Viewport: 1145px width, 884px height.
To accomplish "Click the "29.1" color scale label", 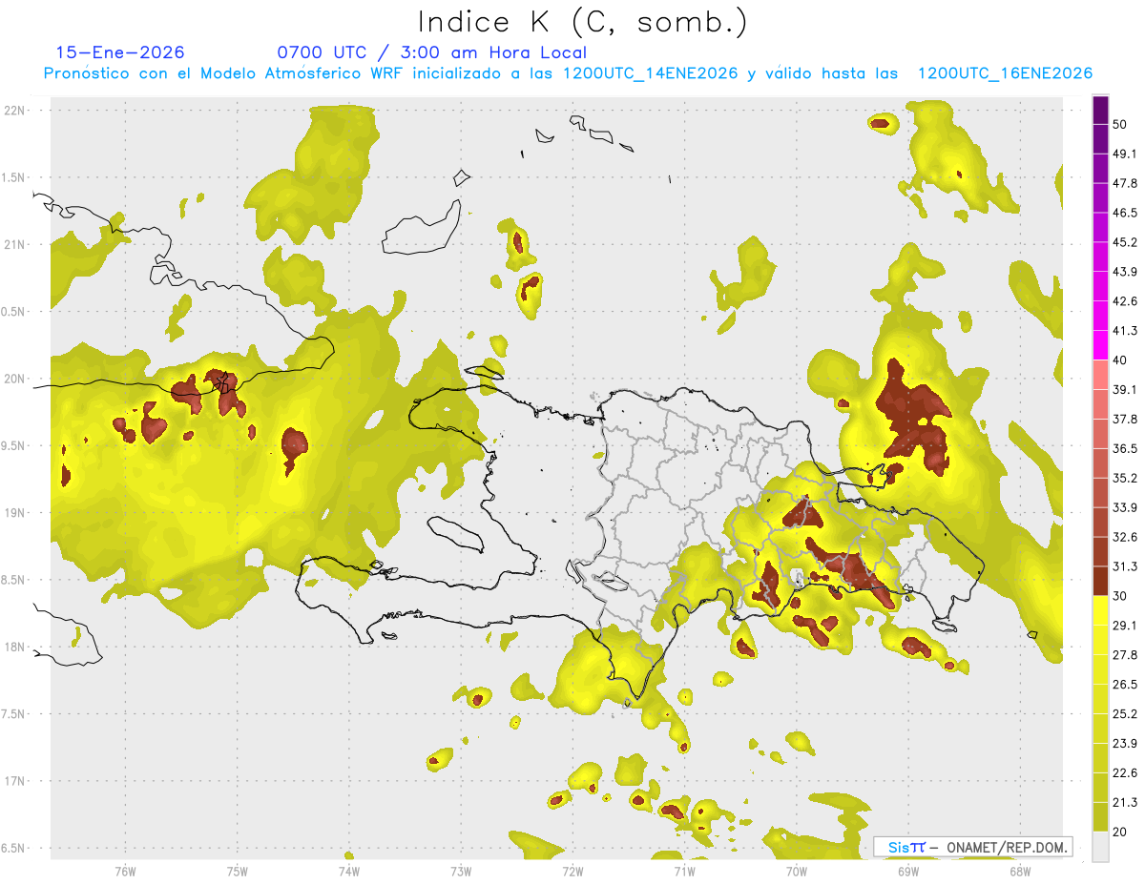I will (x=1125, y=625).
